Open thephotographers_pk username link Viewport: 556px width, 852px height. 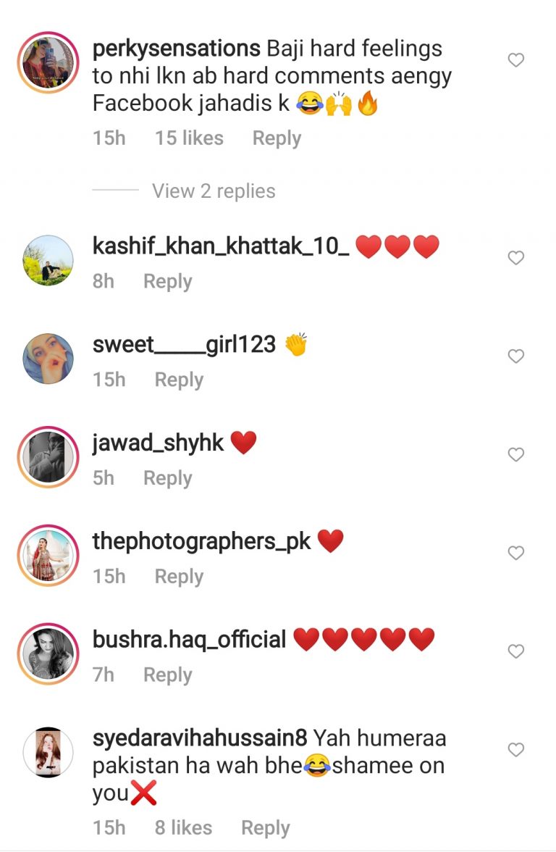[x=201, y=542]
